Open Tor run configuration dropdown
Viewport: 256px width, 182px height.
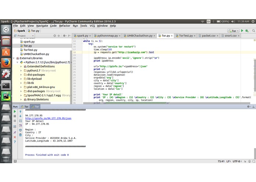pyautogui.click(x=234, y=31)
